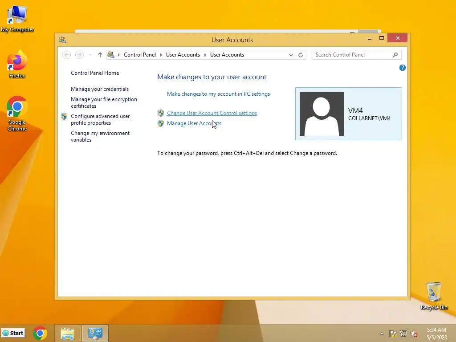Image resolution: width=456 pixels, height=342 pixels.
Task: Open Action Center flag icon in tray
Action: point(392,334)
